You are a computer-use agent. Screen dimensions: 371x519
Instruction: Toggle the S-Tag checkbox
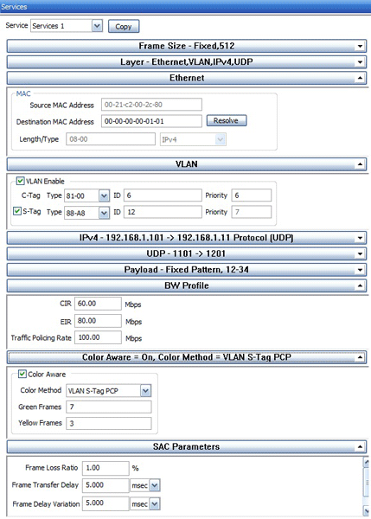(x=17, y=211)
